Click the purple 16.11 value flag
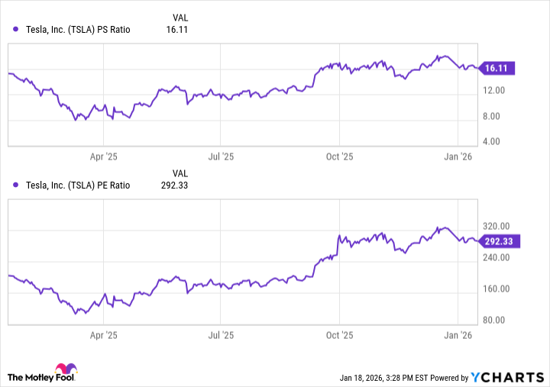Screen dimensions: 550x387 pos(498,68)
